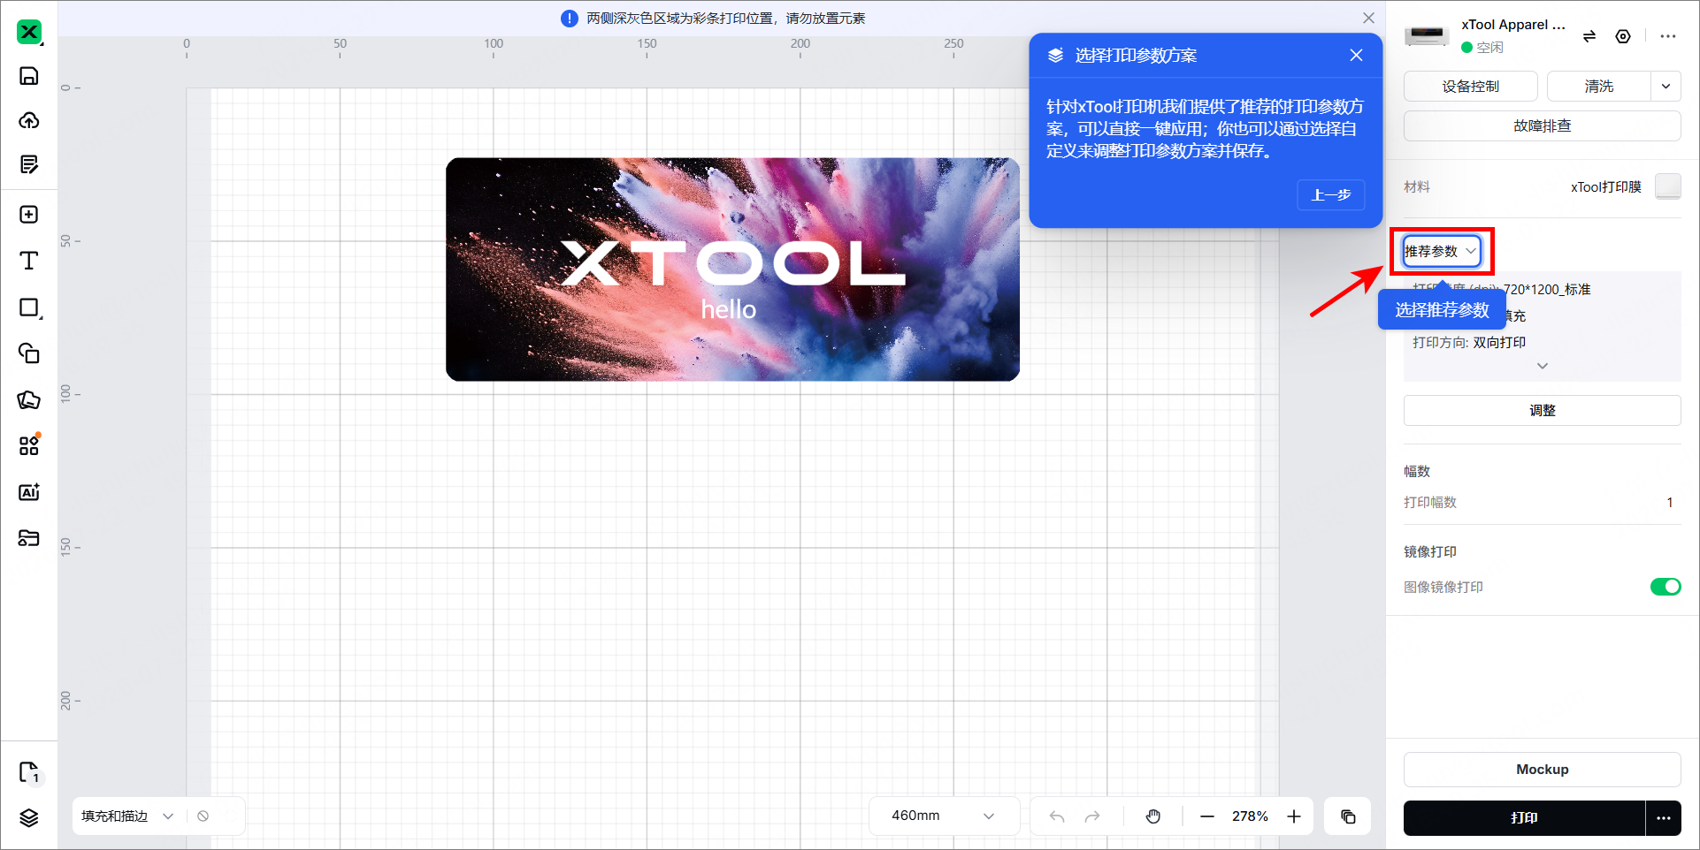Select the xTool hello image on canvas
The height and width of the screenshot is (850, 1700).
coord(732,269)
